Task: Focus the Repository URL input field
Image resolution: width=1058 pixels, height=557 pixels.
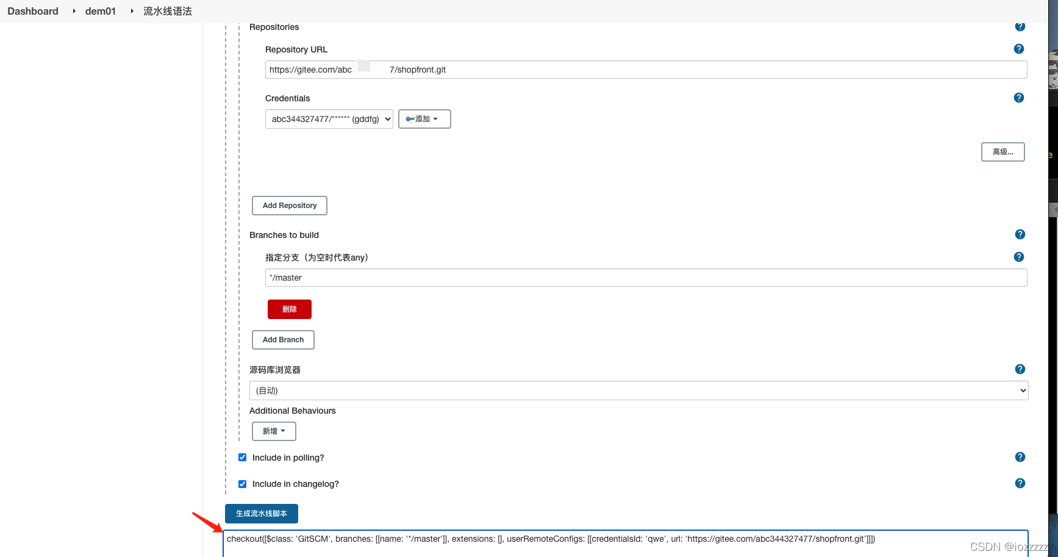Action: pyautogui.click(x=646, y=70)
